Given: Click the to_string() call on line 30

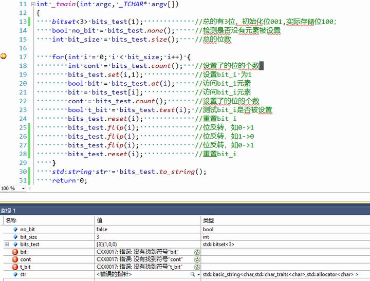Looking at the screenshot, I should (182, 172).
